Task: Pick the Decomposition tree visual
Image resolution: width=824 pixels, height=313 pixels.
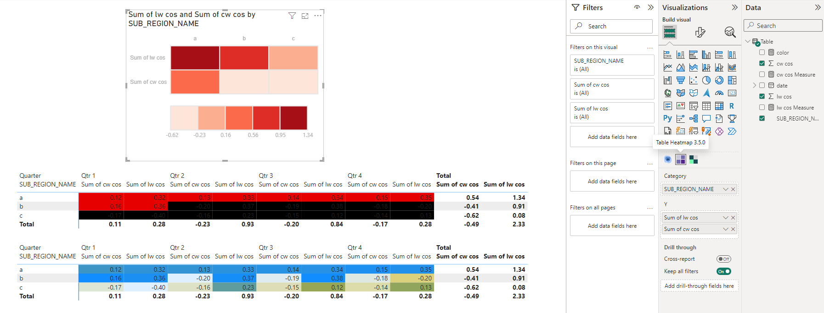Action: (694, 118)
